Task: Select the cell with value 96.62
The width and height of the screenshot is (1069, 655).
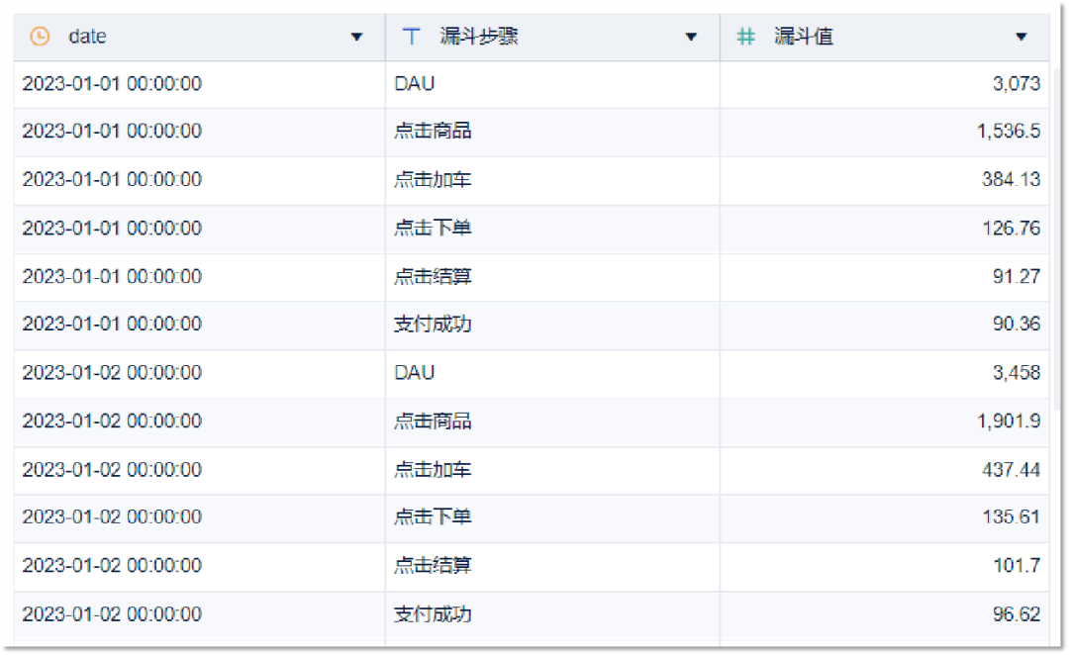Action: [885, 614]
